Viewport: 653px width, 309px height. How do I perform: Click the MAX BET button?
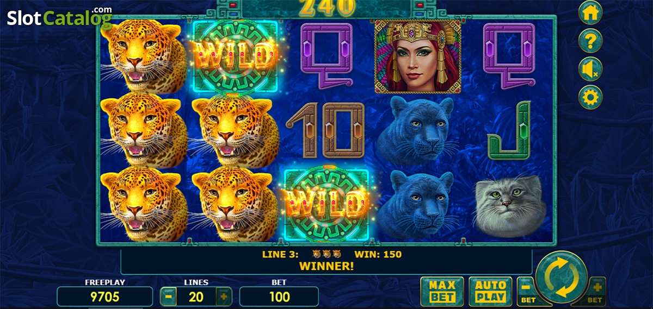click(x=442, y=291)
